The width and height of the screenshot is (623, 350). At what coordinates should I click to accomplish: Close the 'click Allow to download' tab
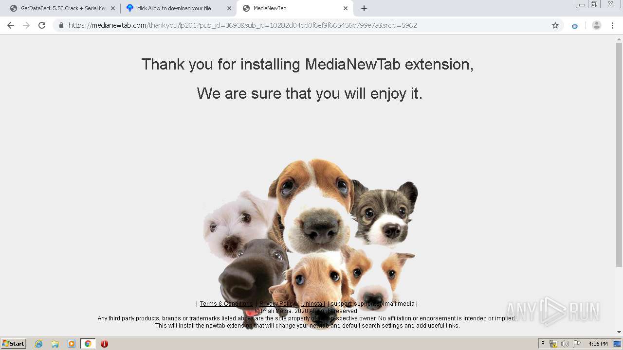pos(229,8)
